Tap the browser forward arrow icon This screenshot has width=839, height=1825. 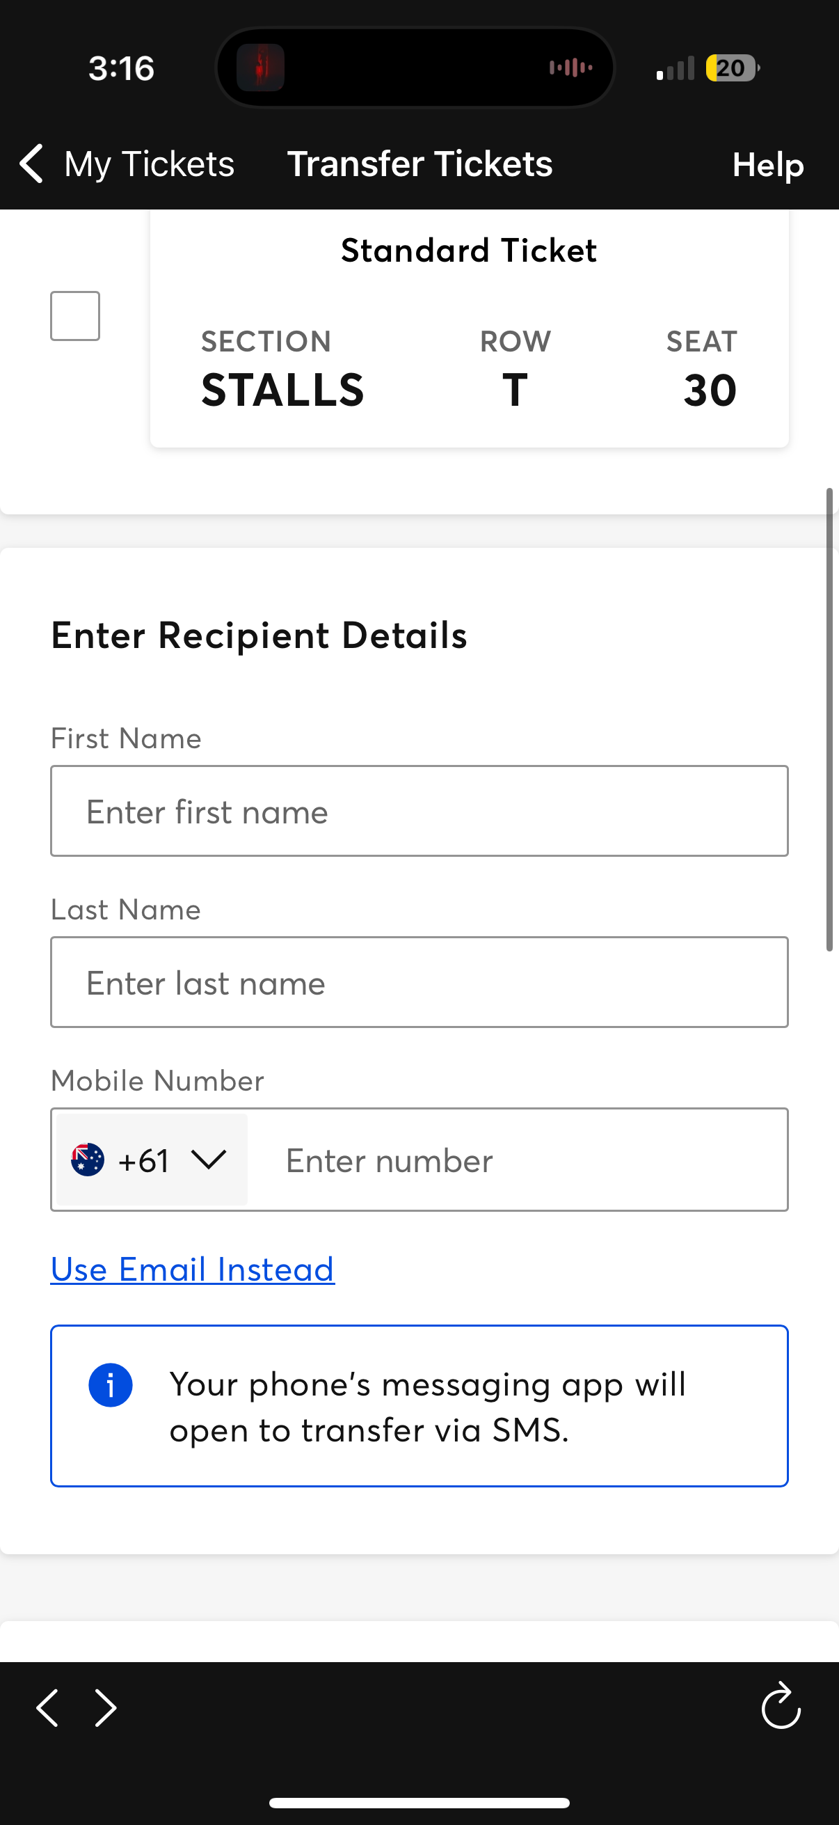[106, 1708]
